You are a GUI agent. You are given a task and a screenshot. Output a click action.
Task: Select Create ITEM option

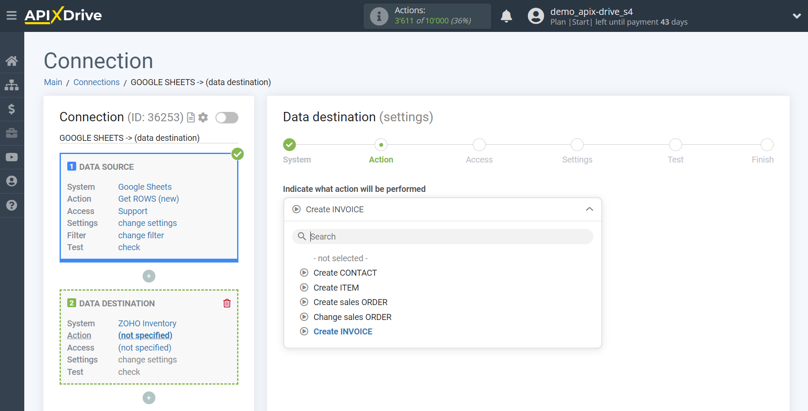[x=336, y=288]
